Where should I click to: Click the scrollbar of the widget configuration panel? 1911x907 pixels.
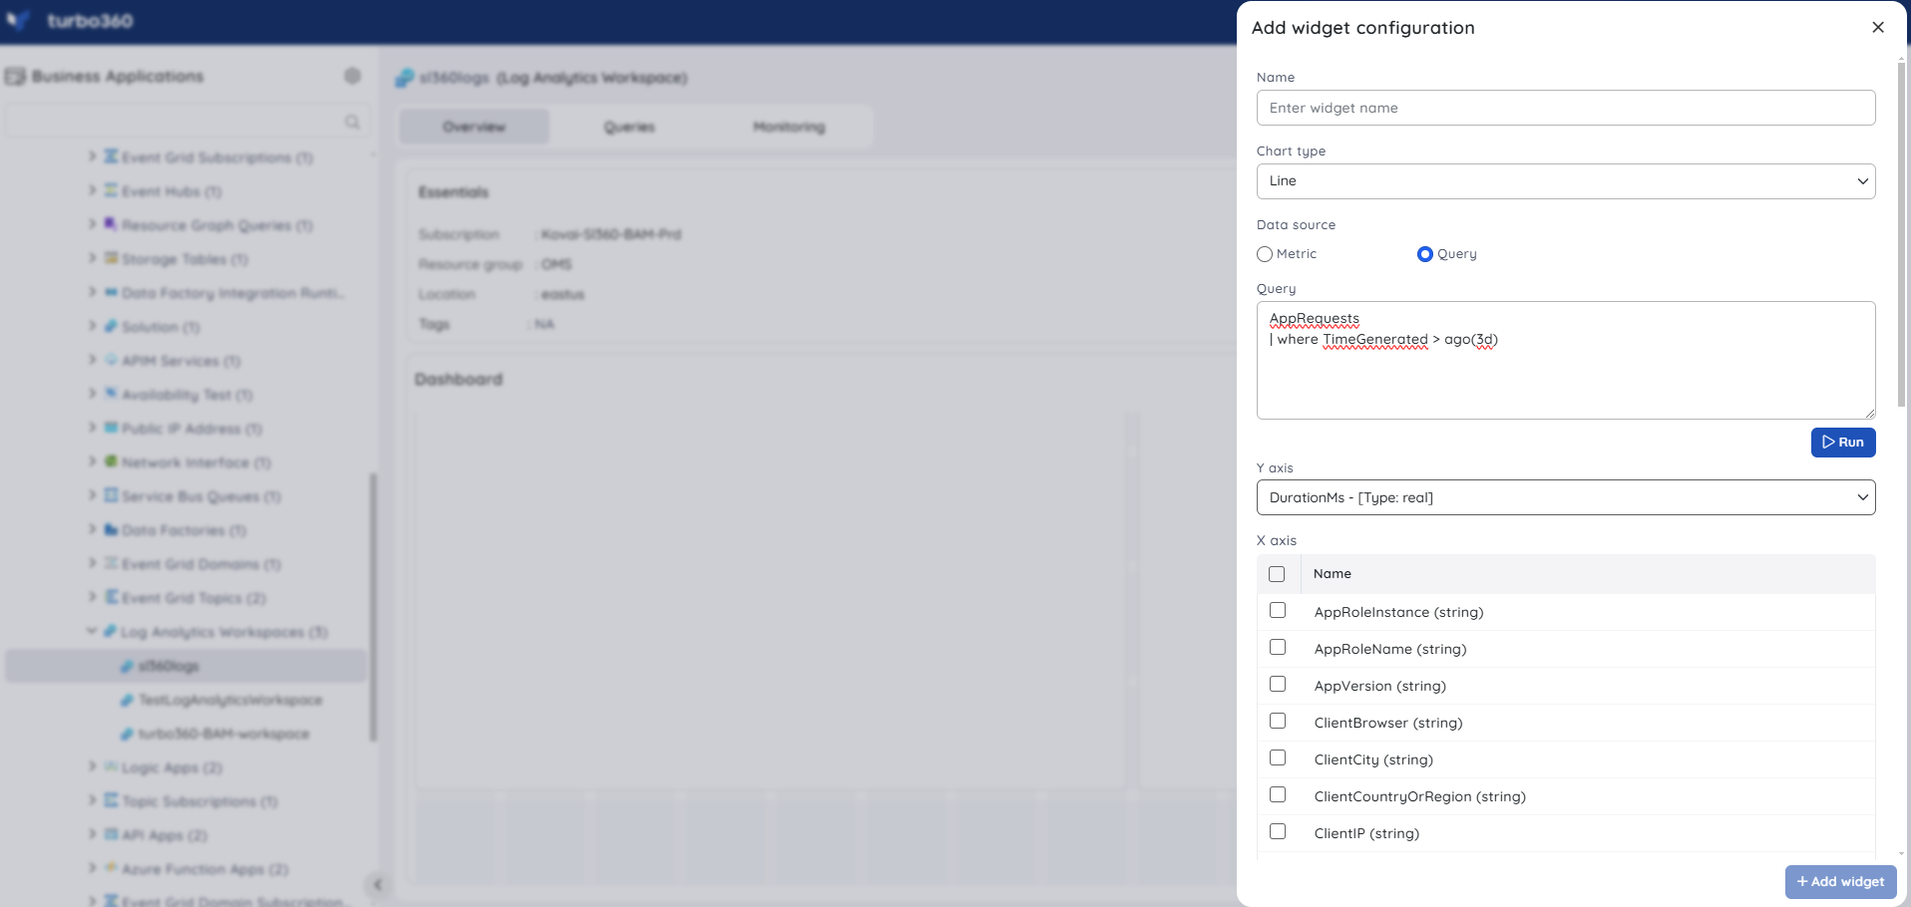point(1902,234)
